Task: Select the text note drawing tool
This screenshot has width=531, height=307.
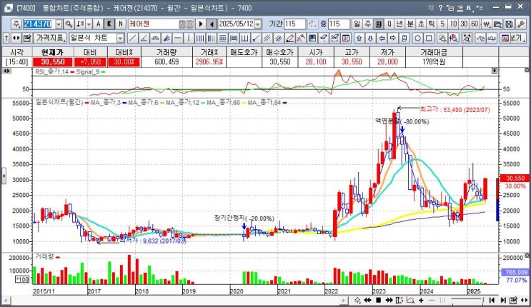Action: 404,38
